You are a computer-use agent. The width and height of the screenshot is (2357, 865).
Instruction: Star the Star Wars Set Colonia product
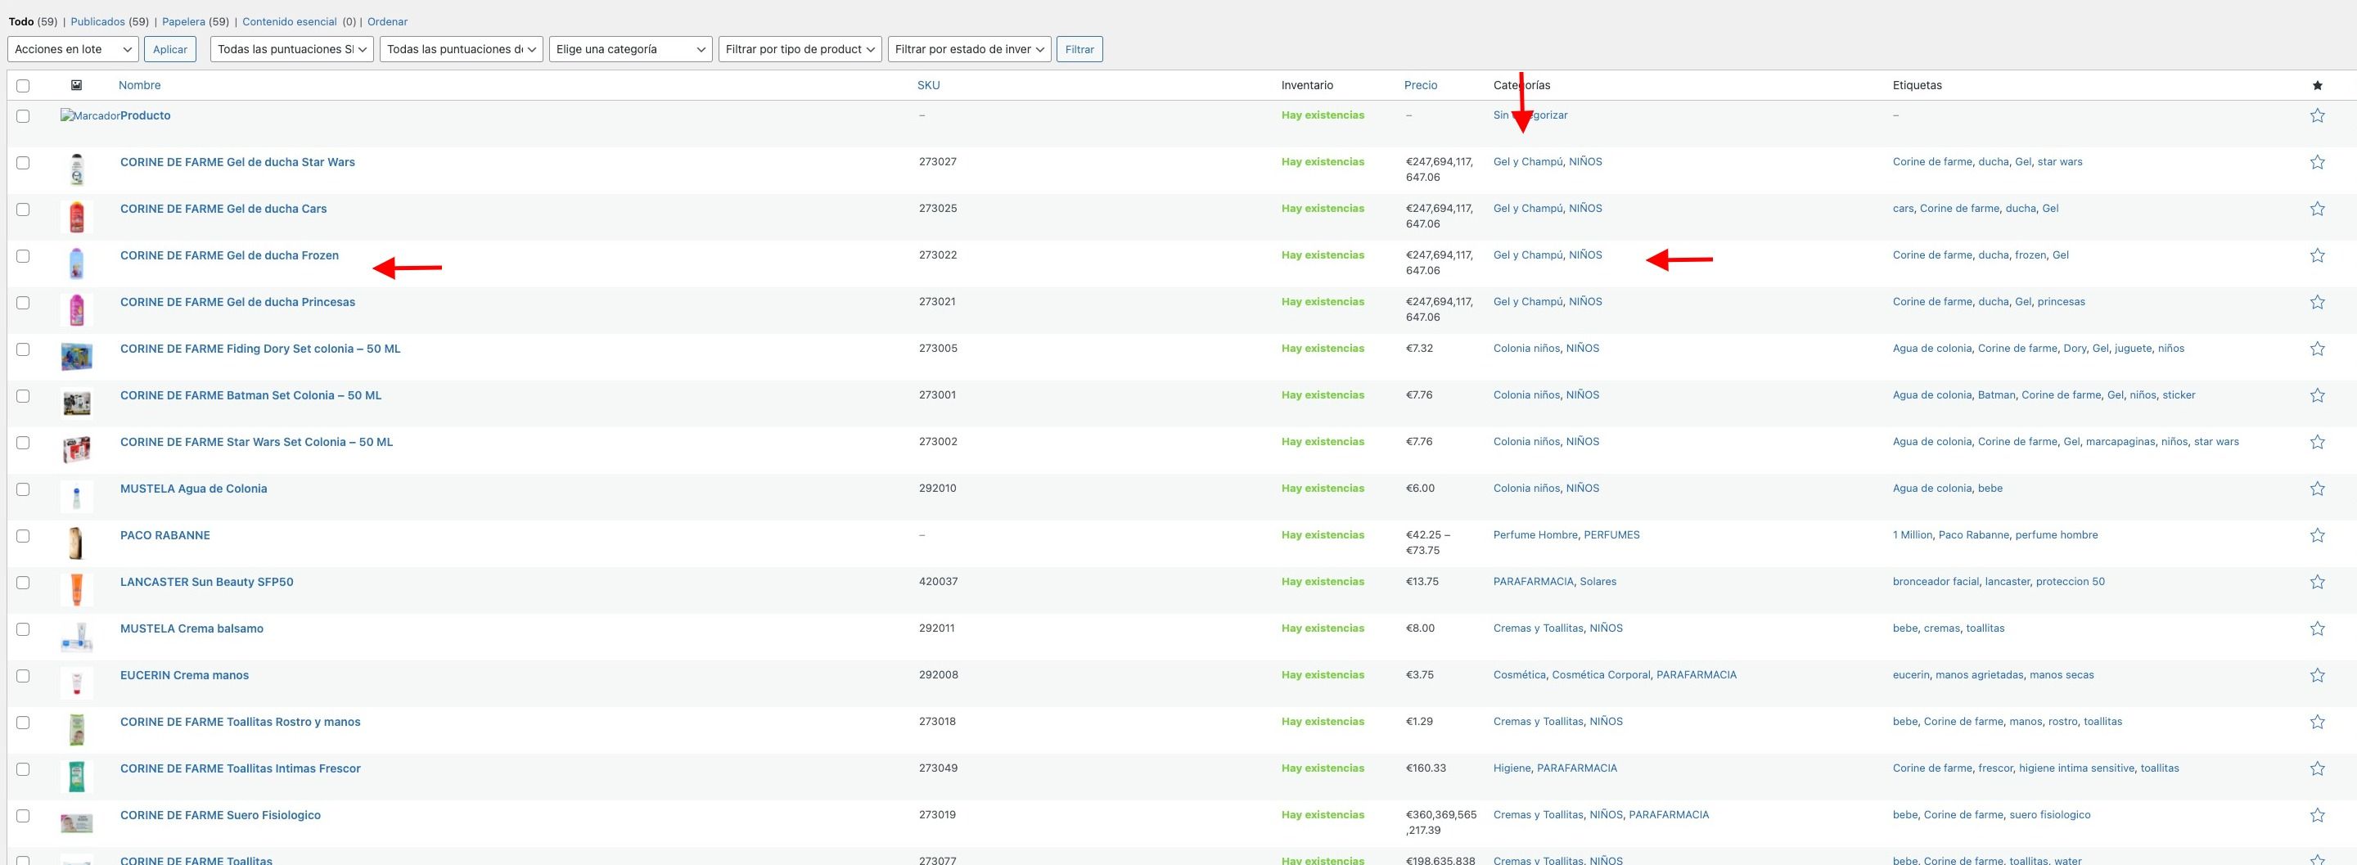click(x=2317, y=442)
